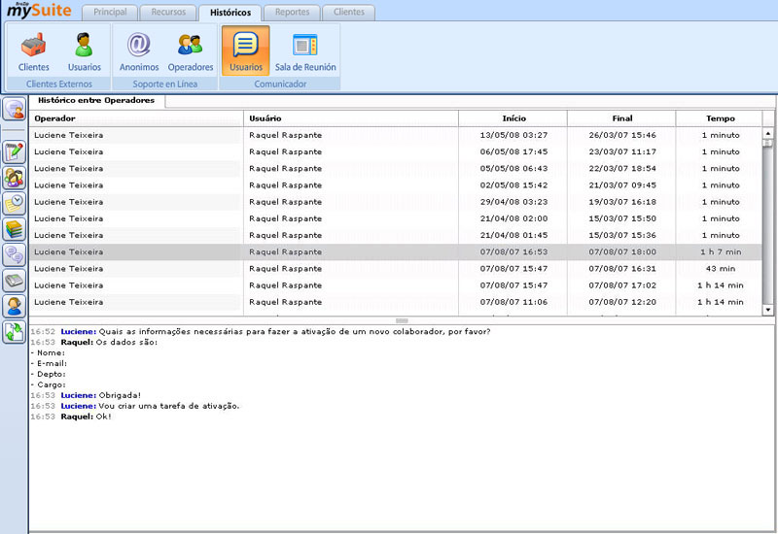The width and height of the screenshot is (778, 534).
Task: Click the splitter handle above the chat log
Action: 402,320
